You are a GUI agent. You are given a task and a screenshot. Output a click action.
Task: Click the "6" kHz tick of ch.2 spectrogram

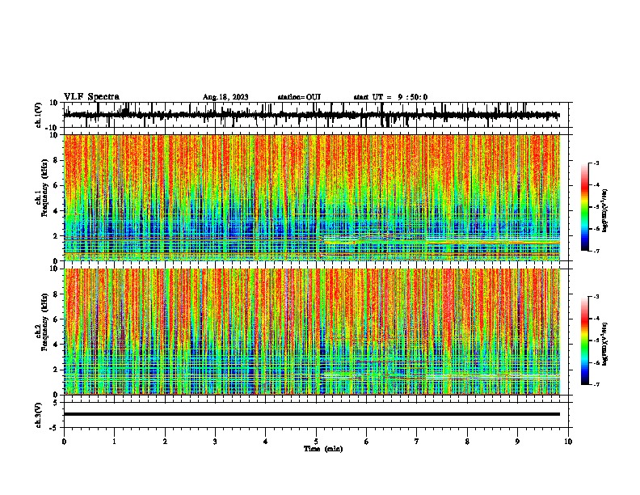tap(56, 319)
